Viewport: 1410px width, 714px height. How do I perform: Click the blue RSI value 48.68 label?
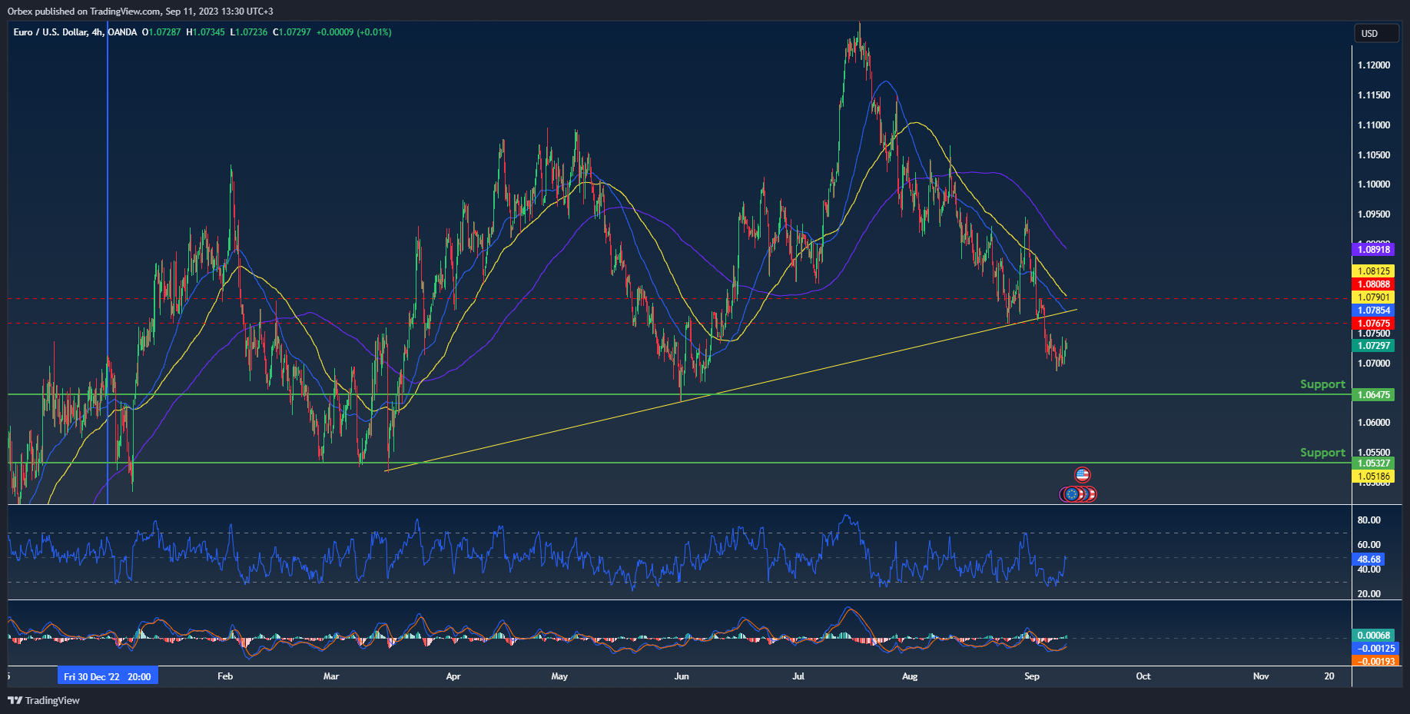(1369, 560)
